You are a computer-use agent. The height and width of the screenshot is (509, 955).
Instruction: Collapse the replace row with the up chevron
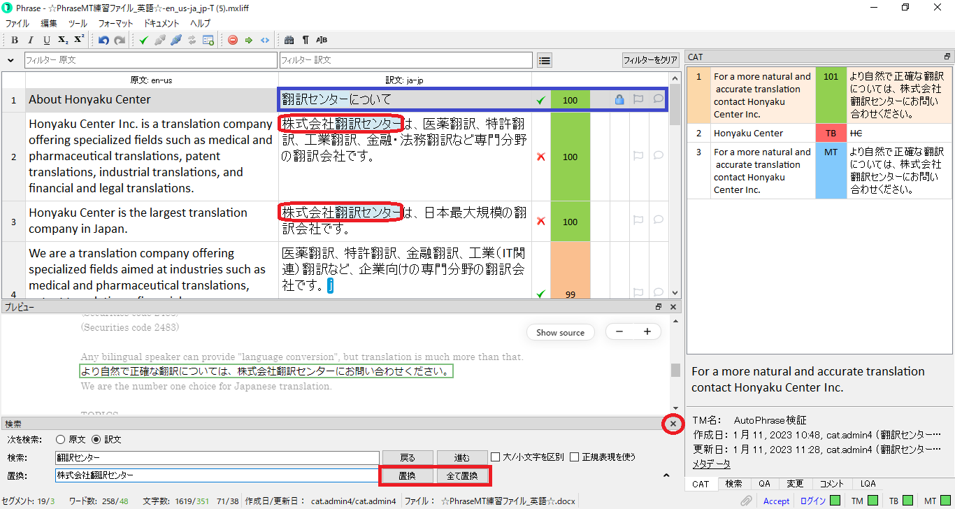click(x=666, y=476)
